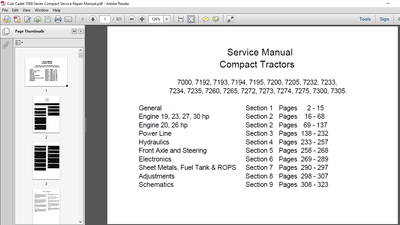Toggle fit one full page icon
Screen dimensions: 400x225
[x=191, y=19]
